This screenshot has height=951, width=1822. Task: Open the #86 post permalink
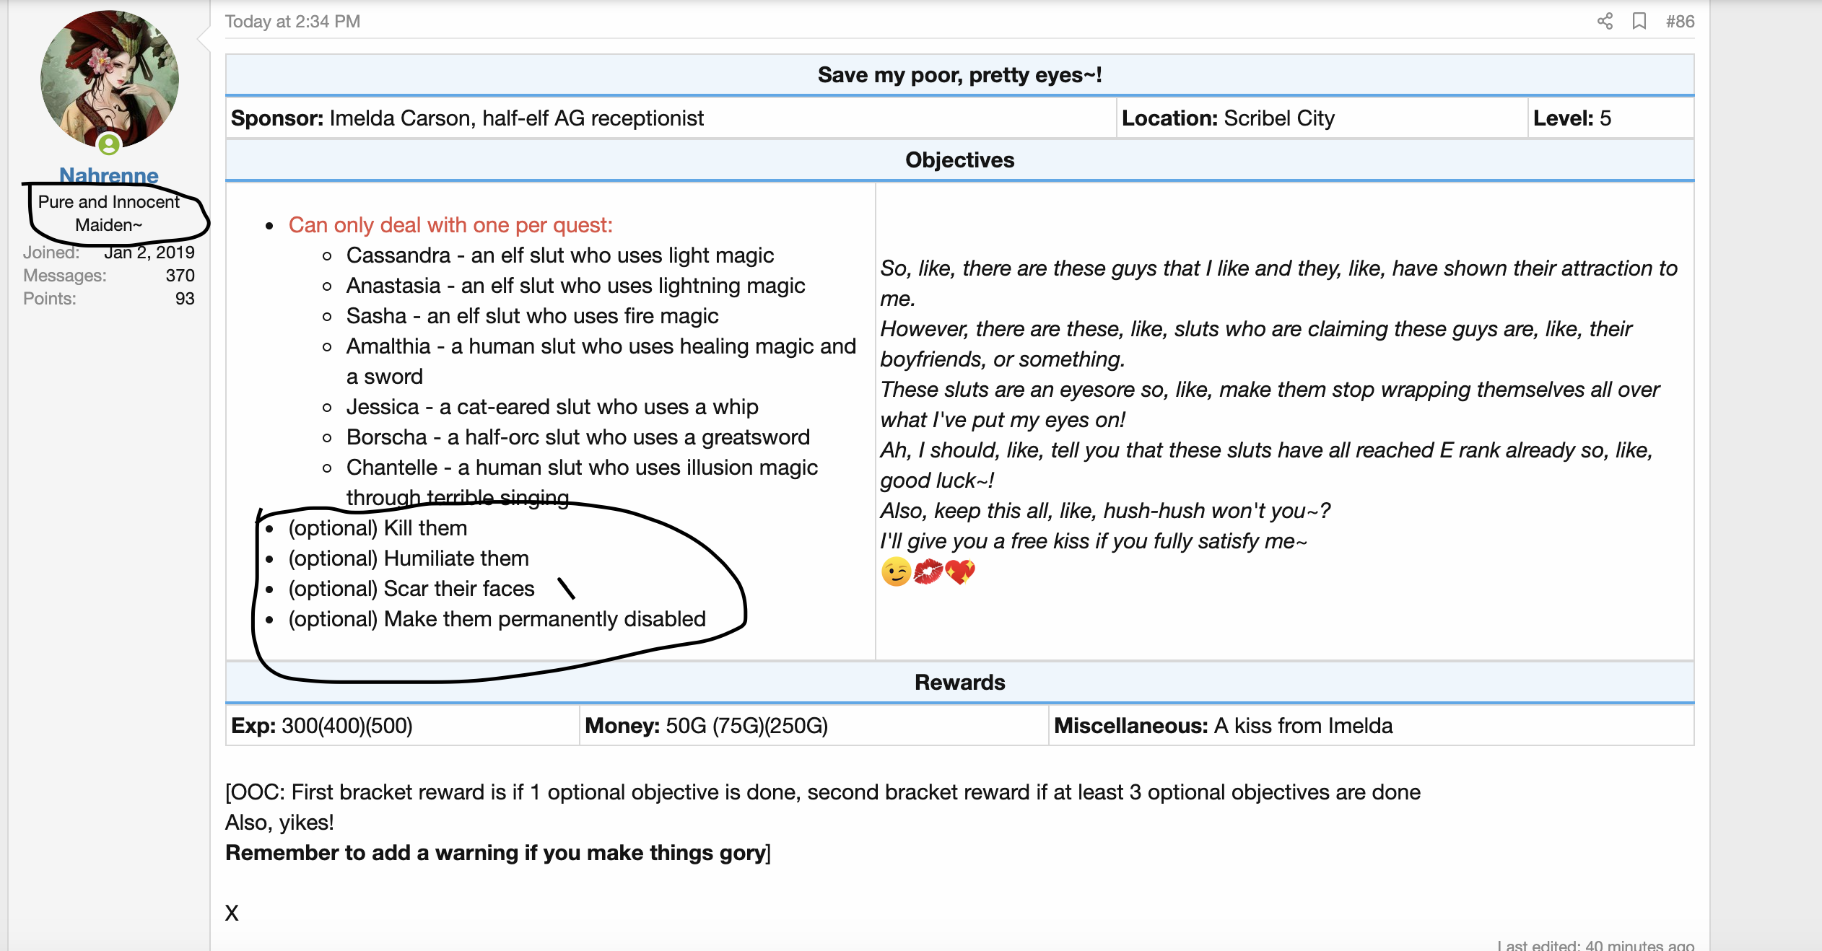1680,21
